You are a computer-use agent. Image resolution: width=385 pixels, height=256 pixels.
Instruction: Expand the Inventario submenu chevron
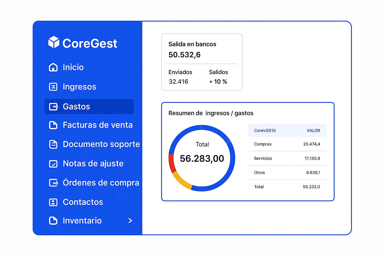click(x=130, y=220)
